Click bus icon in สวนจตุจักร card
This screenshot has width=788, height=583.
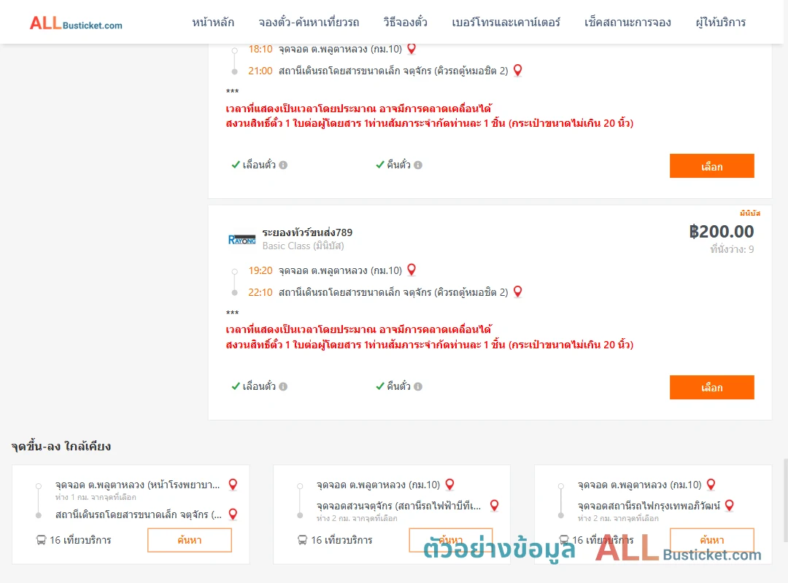coord(302,540)
